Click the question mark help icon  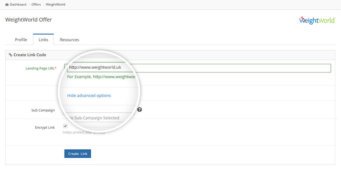pos(139,109)
